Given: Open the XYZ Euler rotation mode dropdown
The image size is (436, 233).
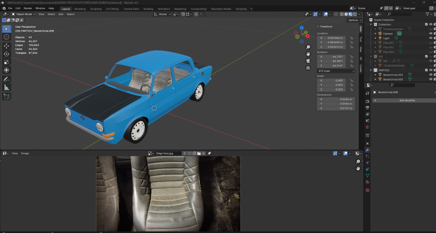Looking at the screenshot, I should click(336, 71).
